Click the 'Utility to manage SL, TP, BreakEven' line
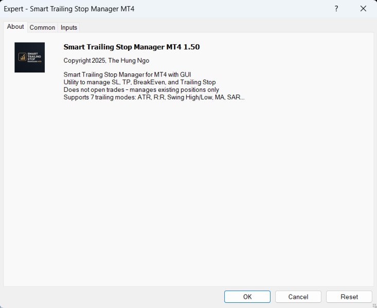The image size is (377, 308). [139, 82]
